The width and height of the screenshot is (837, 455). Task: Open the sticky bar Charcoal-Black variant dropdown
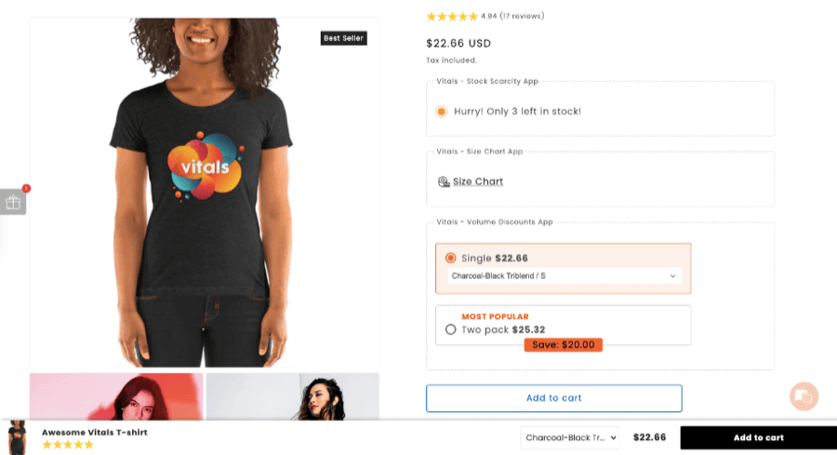coord(570,437)
